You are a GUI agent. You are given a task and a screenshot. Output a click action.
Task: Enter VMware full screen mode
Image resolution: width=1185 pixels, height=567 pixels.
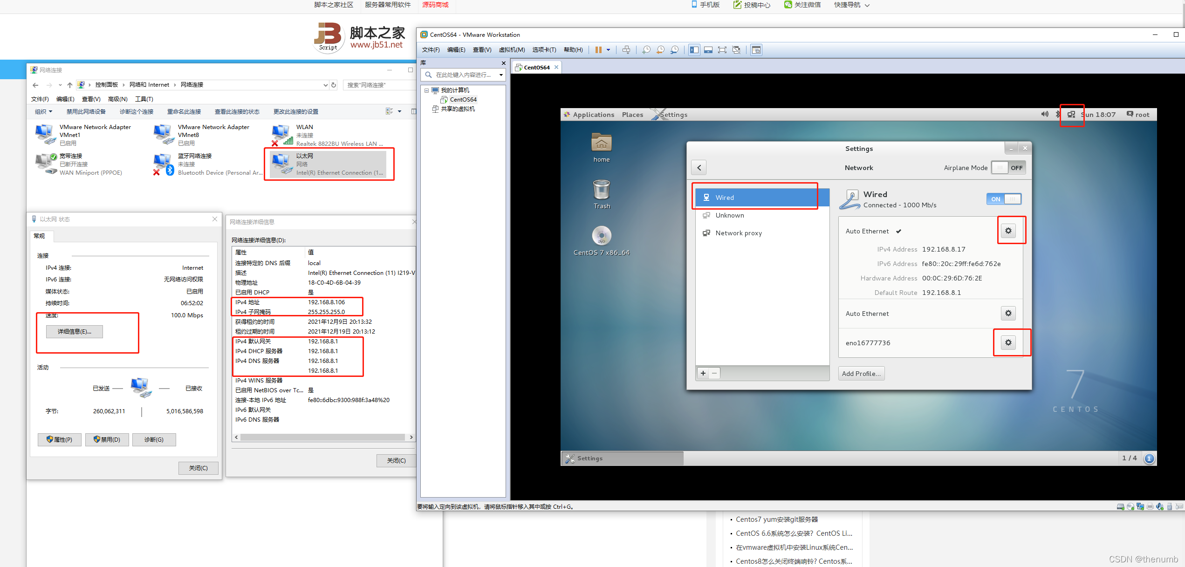coord(722,50)
